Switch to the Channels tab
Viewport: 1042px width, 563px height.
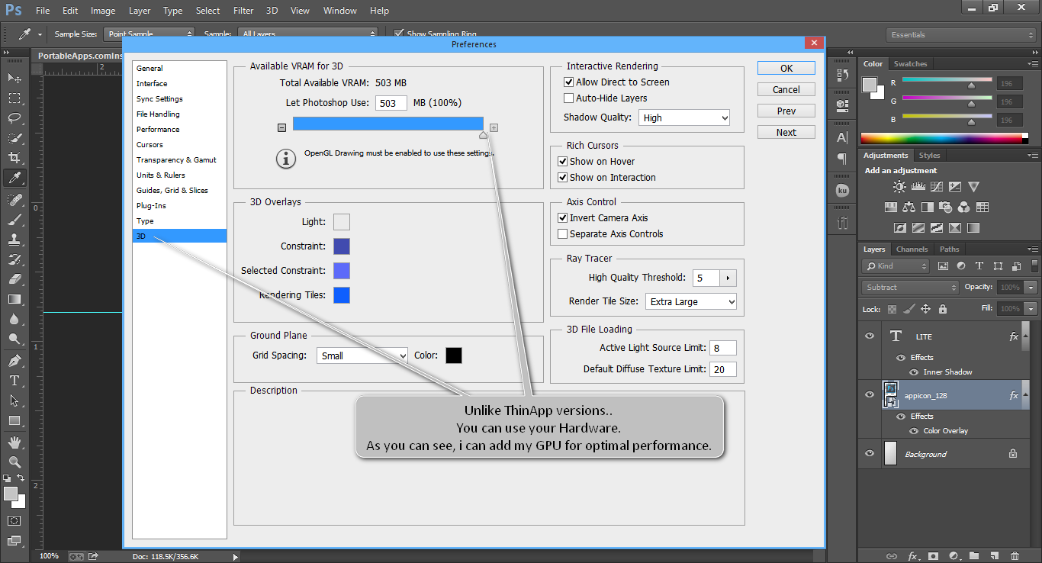(x=912, y=249)
